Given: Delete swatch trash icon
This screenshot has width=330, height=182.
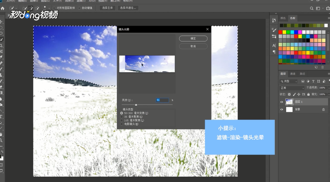Looking at the screenshot, I should point(323,67).
